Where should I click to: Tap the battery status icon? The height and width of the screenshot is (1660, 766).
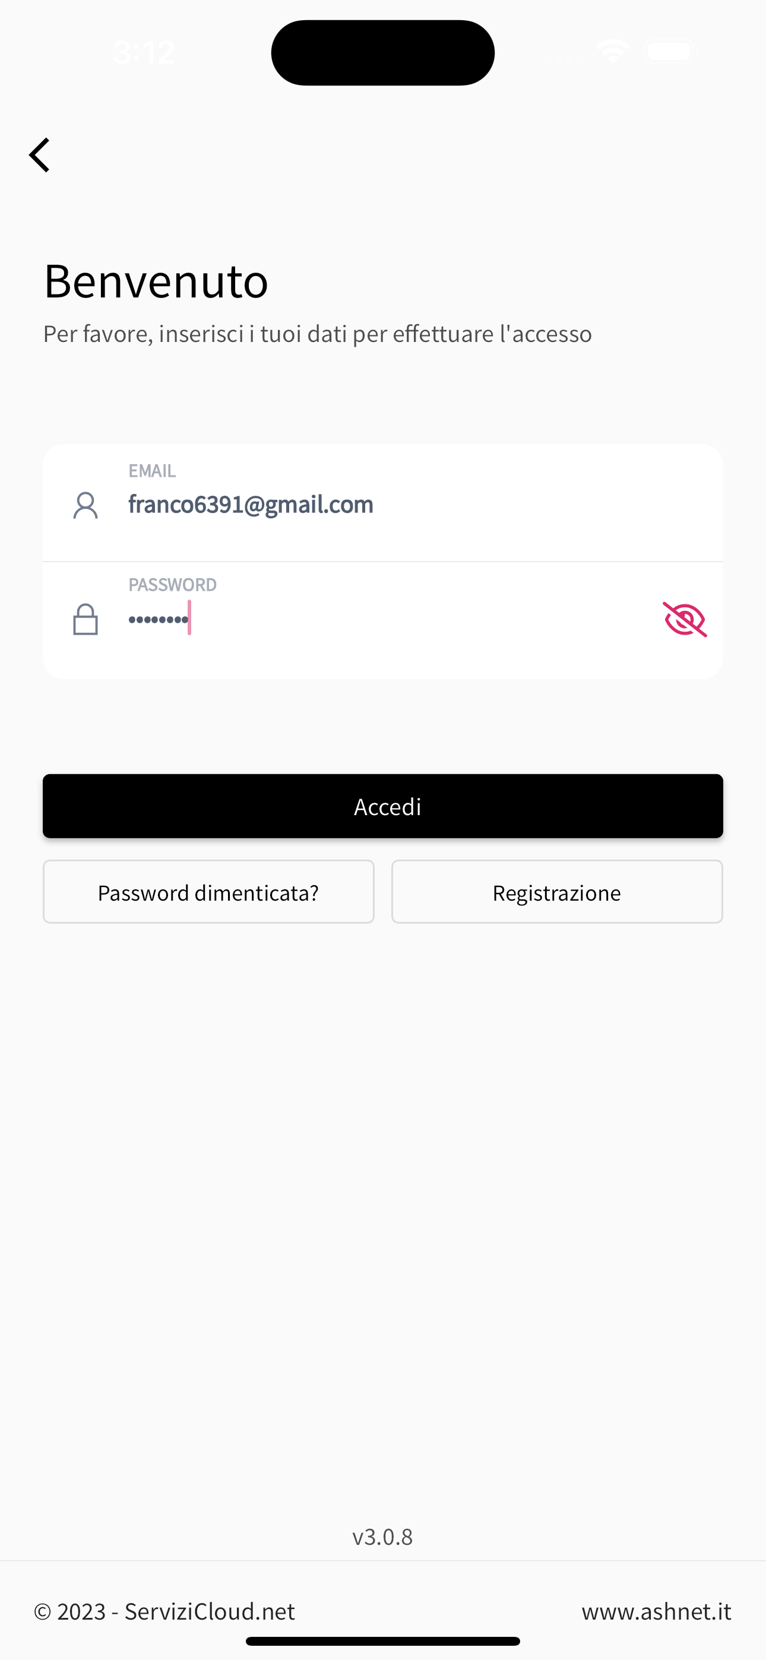[670, 51]
